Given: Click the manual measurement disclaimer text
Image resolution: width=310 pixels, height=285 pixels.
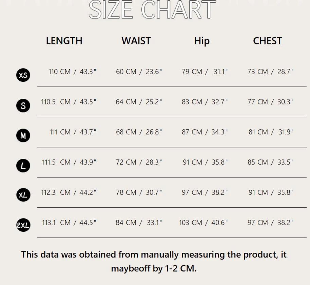Looking at the screenshot, I should tap(154, 262).
